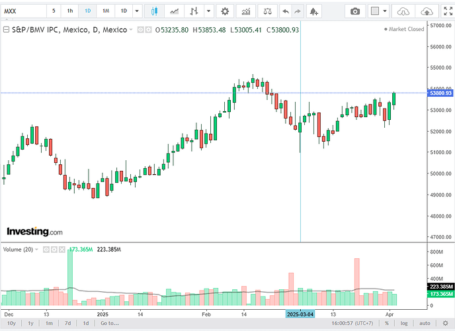This screenshot has width=455, height=331.
Task: Select the 1D interval beside the dropdown arrow
Action: click(x=124, y=11)
